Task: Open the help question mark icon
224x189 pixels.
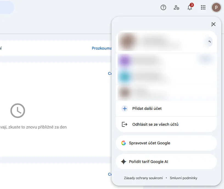Action: click(x=163, y=7)
